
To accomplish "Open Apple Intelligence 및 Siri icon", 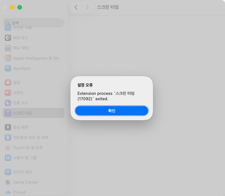I will [8, 58].
